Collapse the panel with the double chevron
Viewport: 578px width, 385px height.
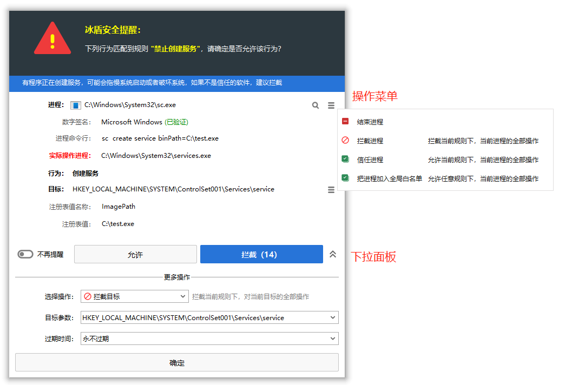pos(333,254)
